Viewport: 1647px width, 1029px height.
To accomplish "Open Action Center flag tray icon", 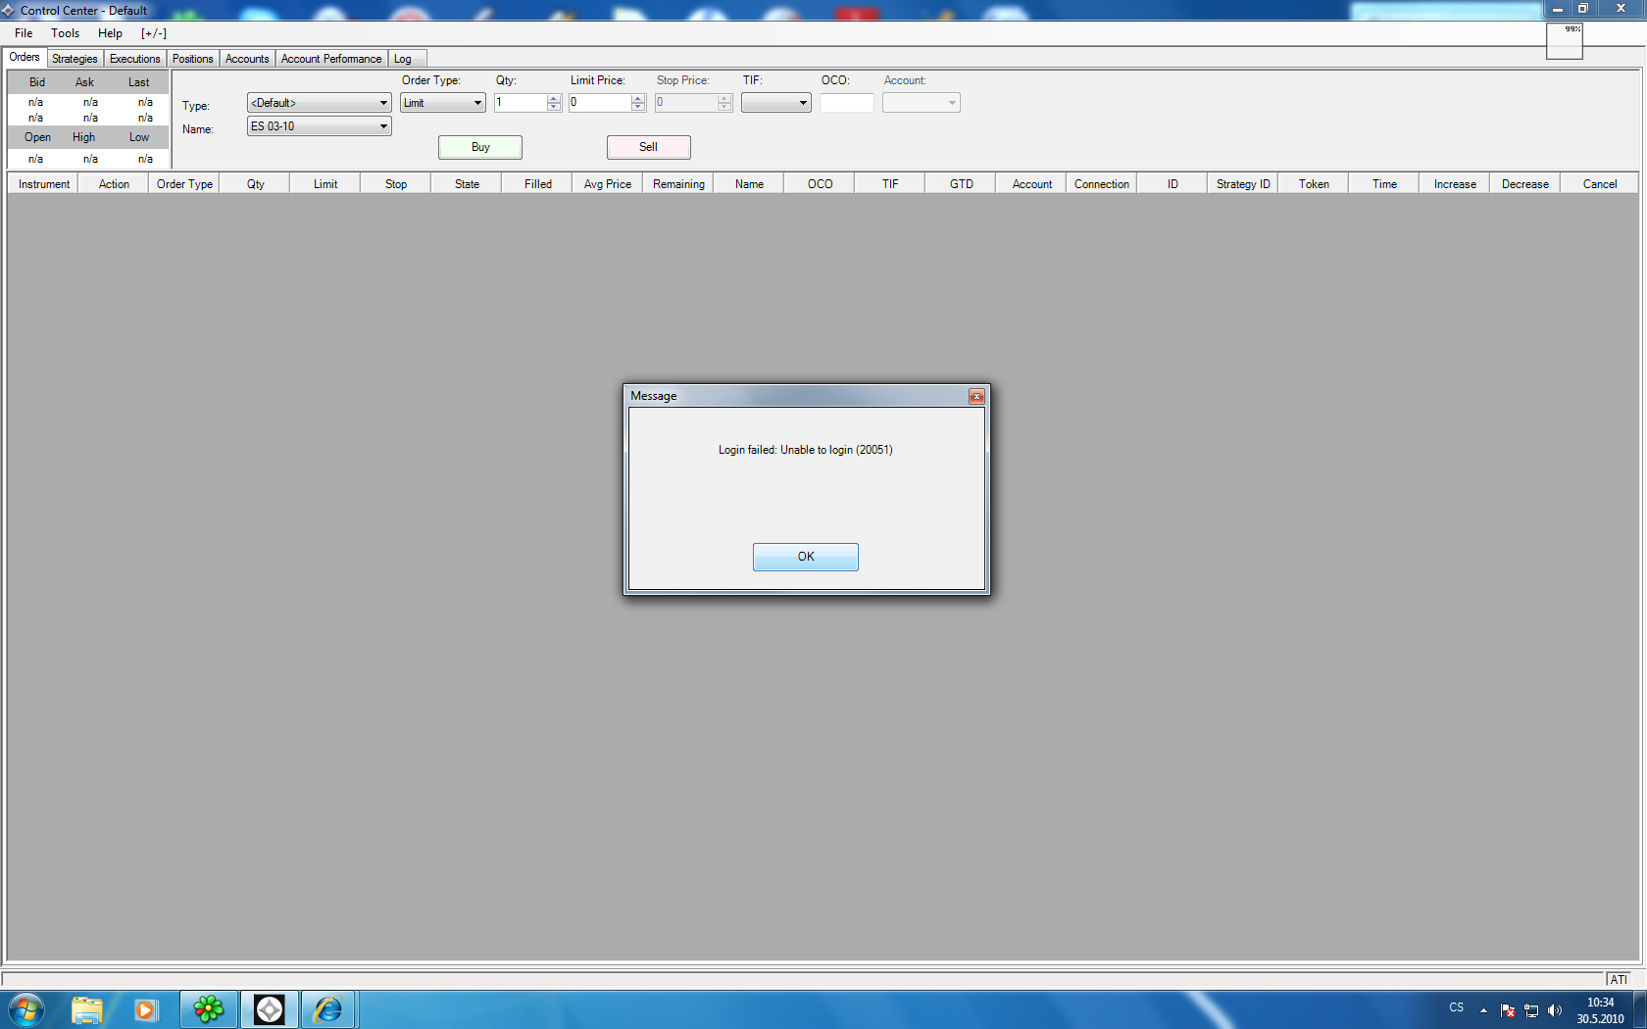I will click(1508, 1010).
